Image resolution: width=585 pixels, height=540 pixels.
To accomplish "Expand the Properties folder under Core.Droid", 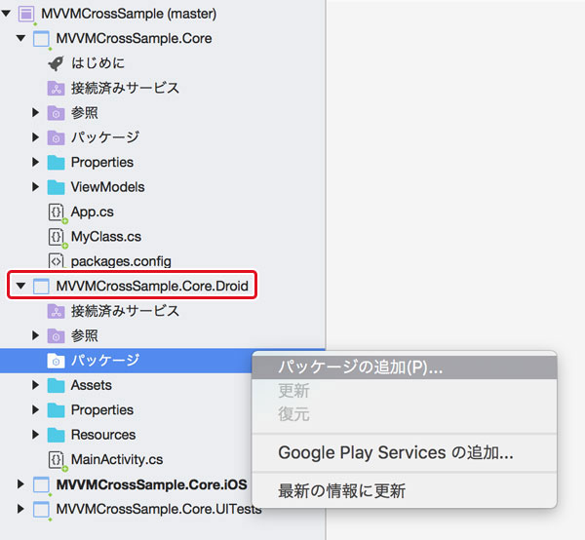I will [x=35, y=409].
